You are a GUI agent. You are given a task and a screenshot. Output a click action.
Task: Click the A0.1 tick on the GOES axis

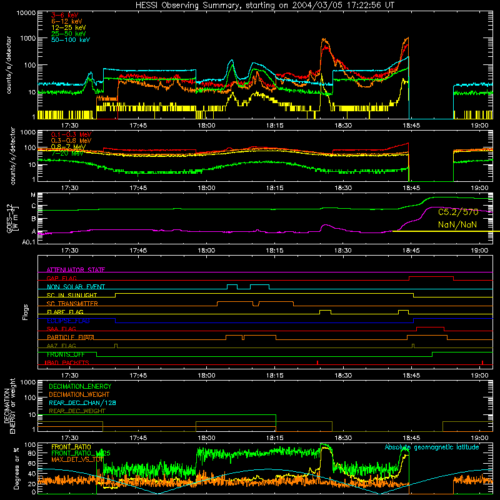[x=29, y=242]
